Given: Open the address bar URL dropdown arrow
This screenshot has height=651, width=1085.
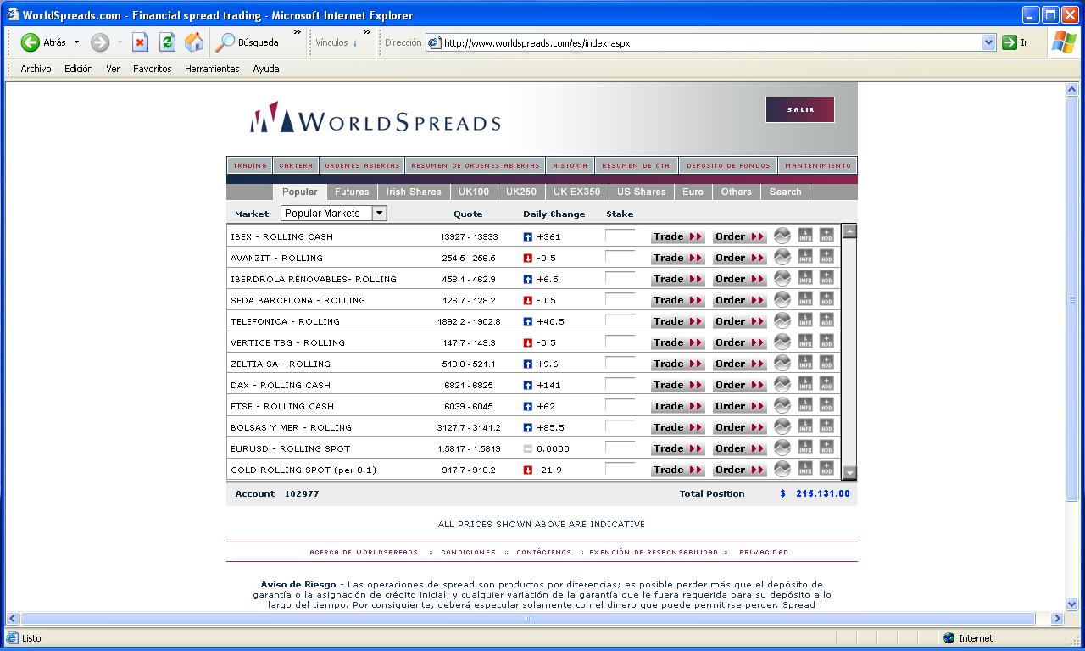Looking at the screenshot, I should pos(988,42).
